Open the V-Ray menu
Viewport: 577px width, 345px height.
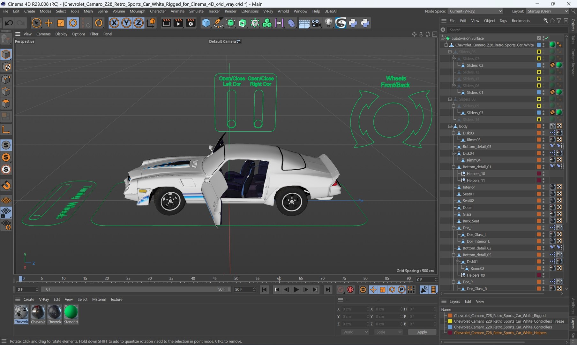[268, 11]
